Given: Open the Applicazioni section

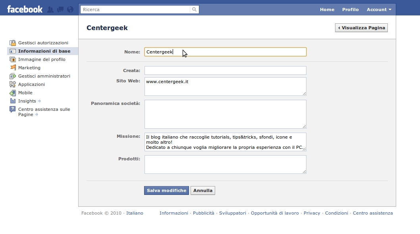Looking at the screenshot, I should click(31, 84).
